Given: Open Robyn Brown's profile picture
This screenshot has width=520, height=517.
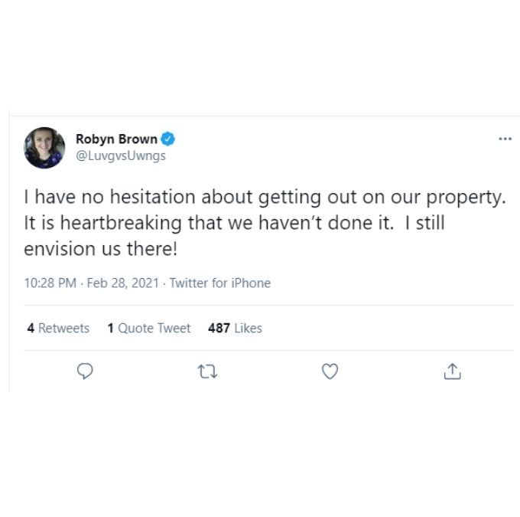Looking at the screenshot, I should point(44,148).
